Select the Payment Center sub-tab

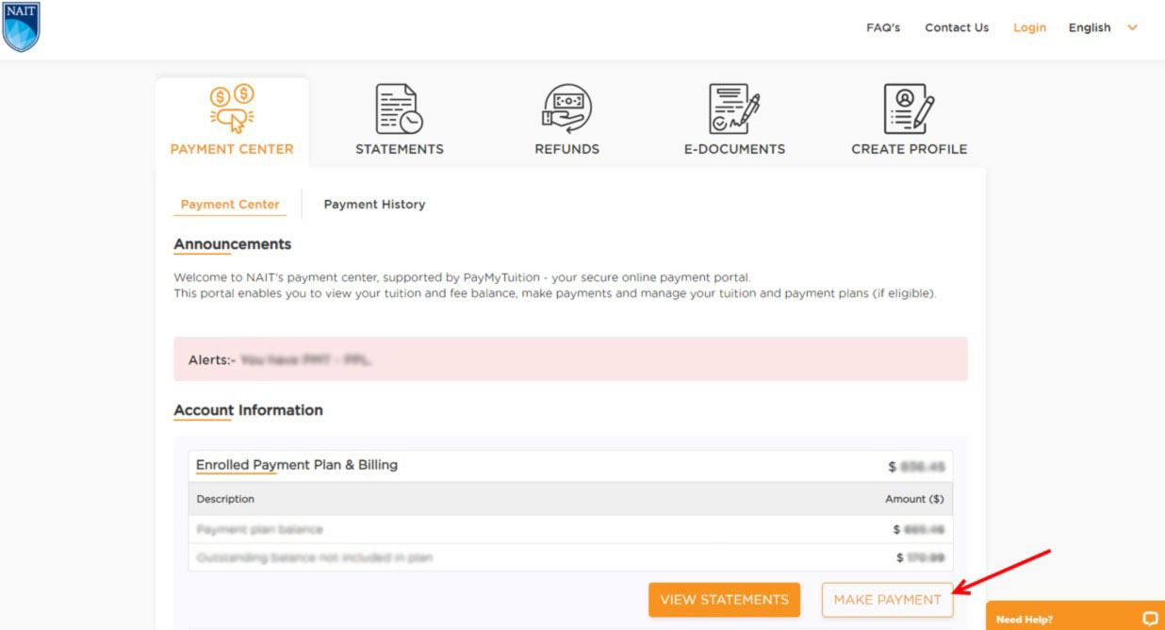[x=230, y=204]
